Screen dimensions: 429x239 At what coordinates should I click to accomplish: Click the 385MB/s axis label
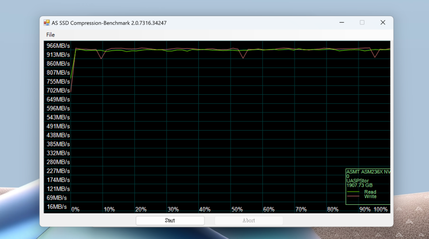click(x=58, y=144)
